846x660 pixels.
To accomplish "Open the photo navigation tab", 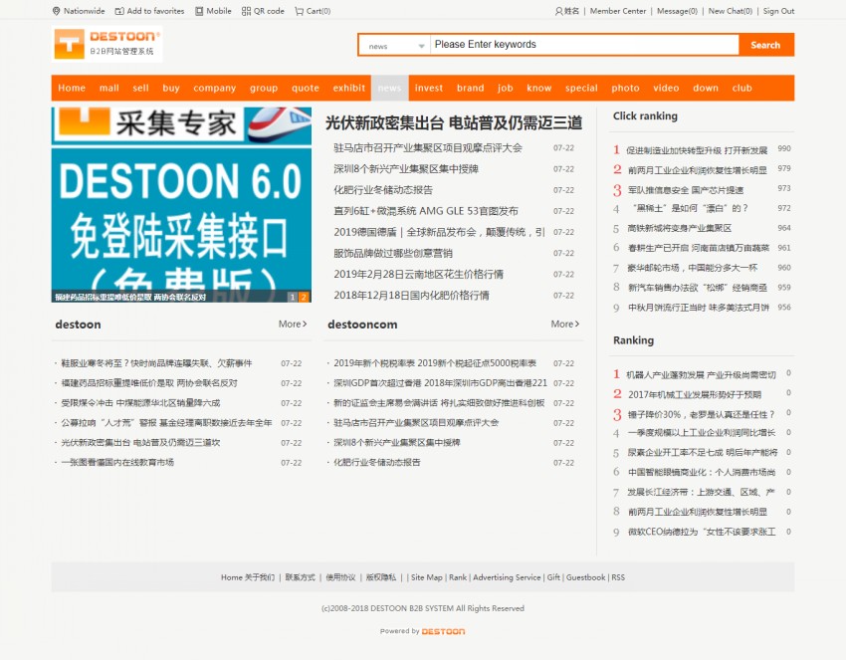I will coord(625,88).
